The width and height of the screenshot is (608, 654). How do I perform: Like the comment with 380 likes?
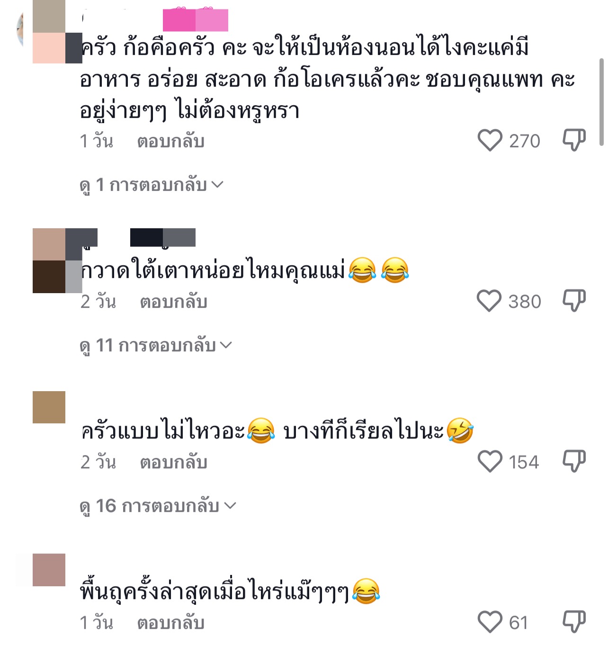(x=489, y=301)
